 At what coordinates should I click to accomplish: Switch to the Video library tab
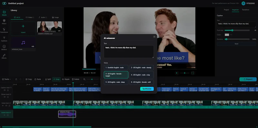pos(30,17)
